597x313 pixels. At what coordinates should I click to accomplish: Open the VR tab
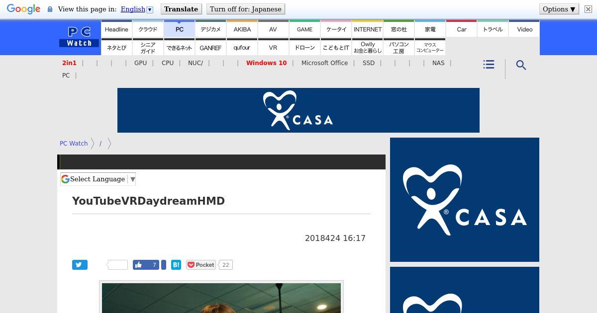click(x=273, y=47)
